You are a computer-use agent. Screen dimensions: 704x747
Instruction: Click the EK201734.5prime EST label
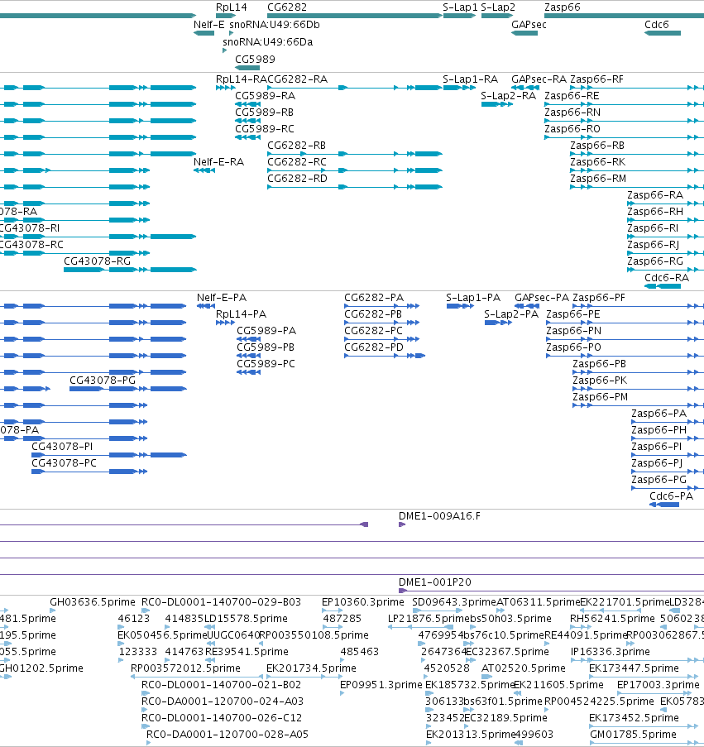pos(311,668)
